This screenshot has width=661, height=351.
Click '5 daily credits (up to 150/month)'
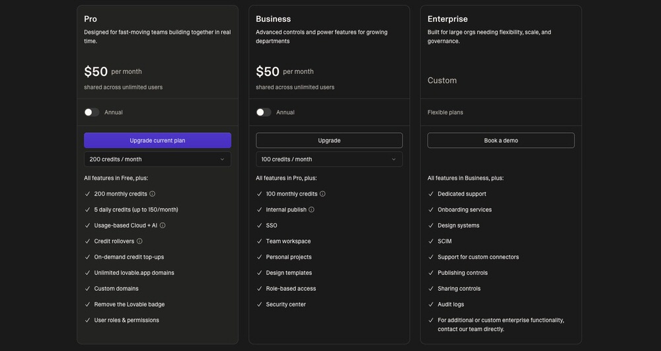pyautogui.click(x=136, y=210)
